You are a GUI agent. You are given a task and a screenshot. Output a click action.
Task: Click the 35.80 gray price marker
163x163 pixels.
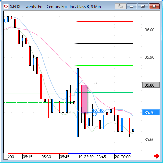pyautogui.click(x=151, y=85)
